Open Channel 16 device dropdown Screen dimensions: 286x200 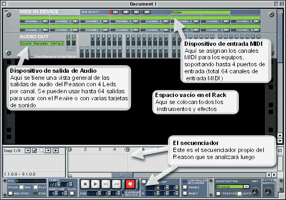pos(256,30)
